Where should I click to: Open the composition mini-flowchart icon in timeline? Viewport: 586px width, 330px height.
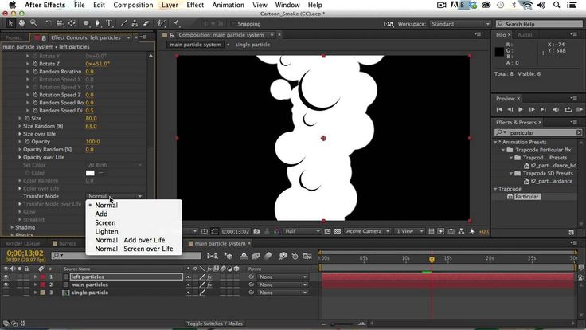coord(213,256)
